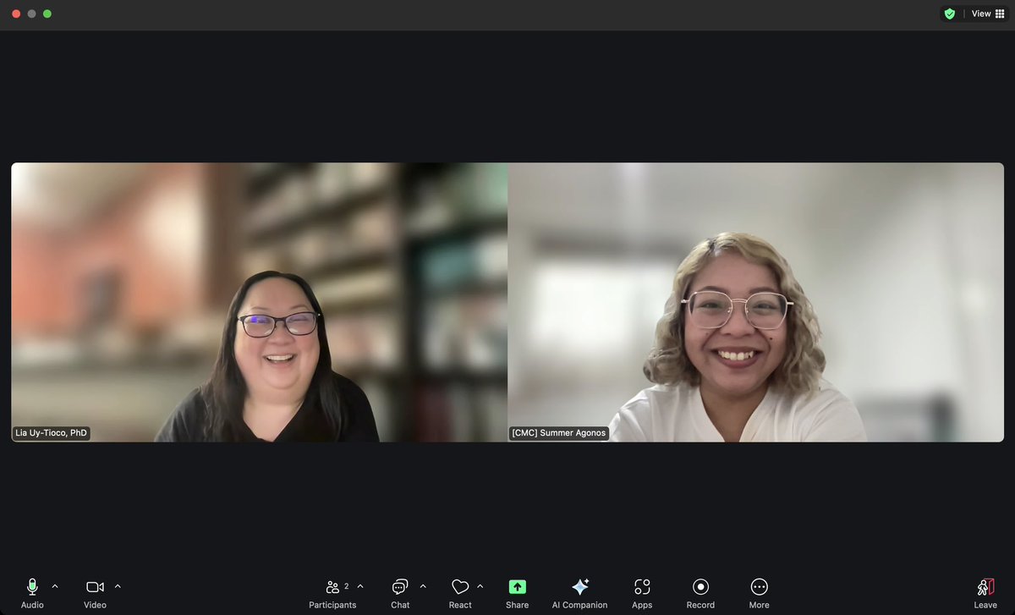Toggle the Video camera icon
The height and width of the screenshot is (615, 1015).
pos(95,587)
